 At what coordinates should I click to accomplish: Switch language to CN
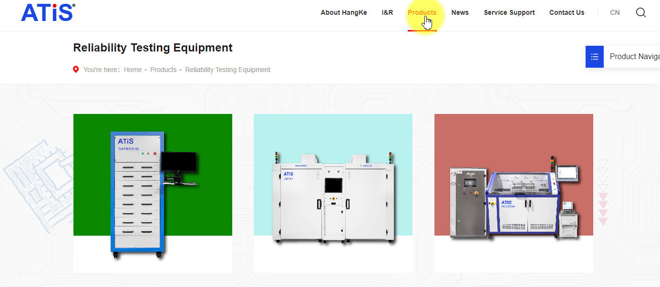point(615,13)
